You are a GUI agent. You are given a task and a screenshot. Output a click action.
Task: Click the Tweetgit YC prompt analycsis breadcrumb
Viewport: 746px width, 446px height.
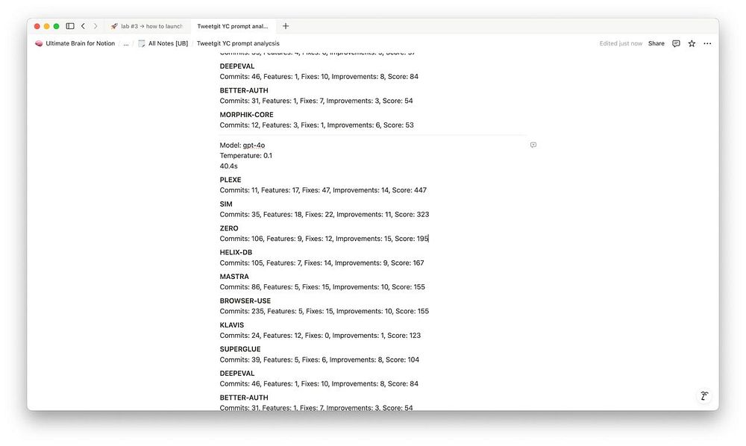[x=238, y=43]
